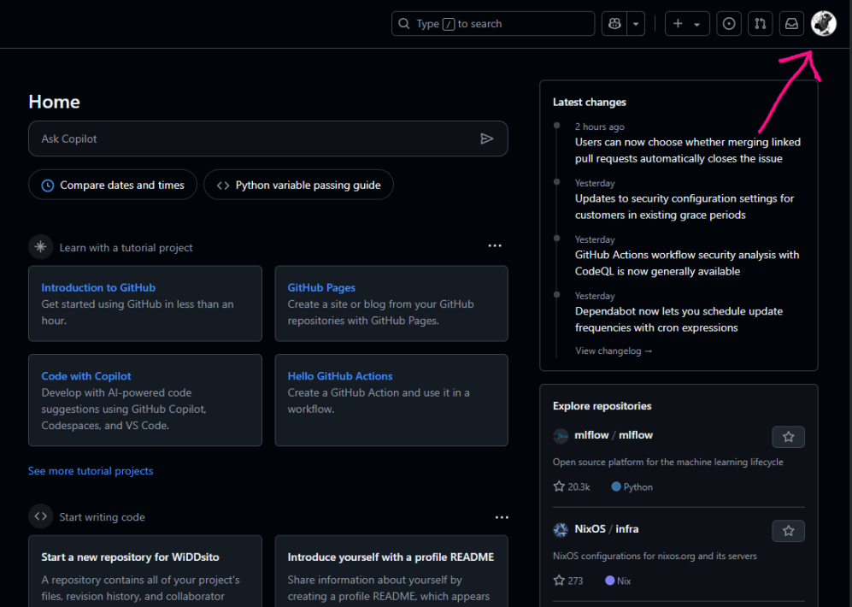Open the mlflow organization link
The image size is (852, 607).
[591, 435]
